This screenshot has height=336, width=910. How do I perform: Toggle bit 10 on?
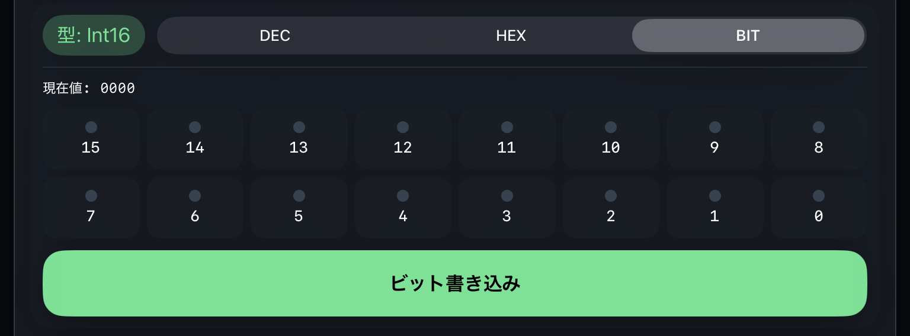tap(611, 139)
